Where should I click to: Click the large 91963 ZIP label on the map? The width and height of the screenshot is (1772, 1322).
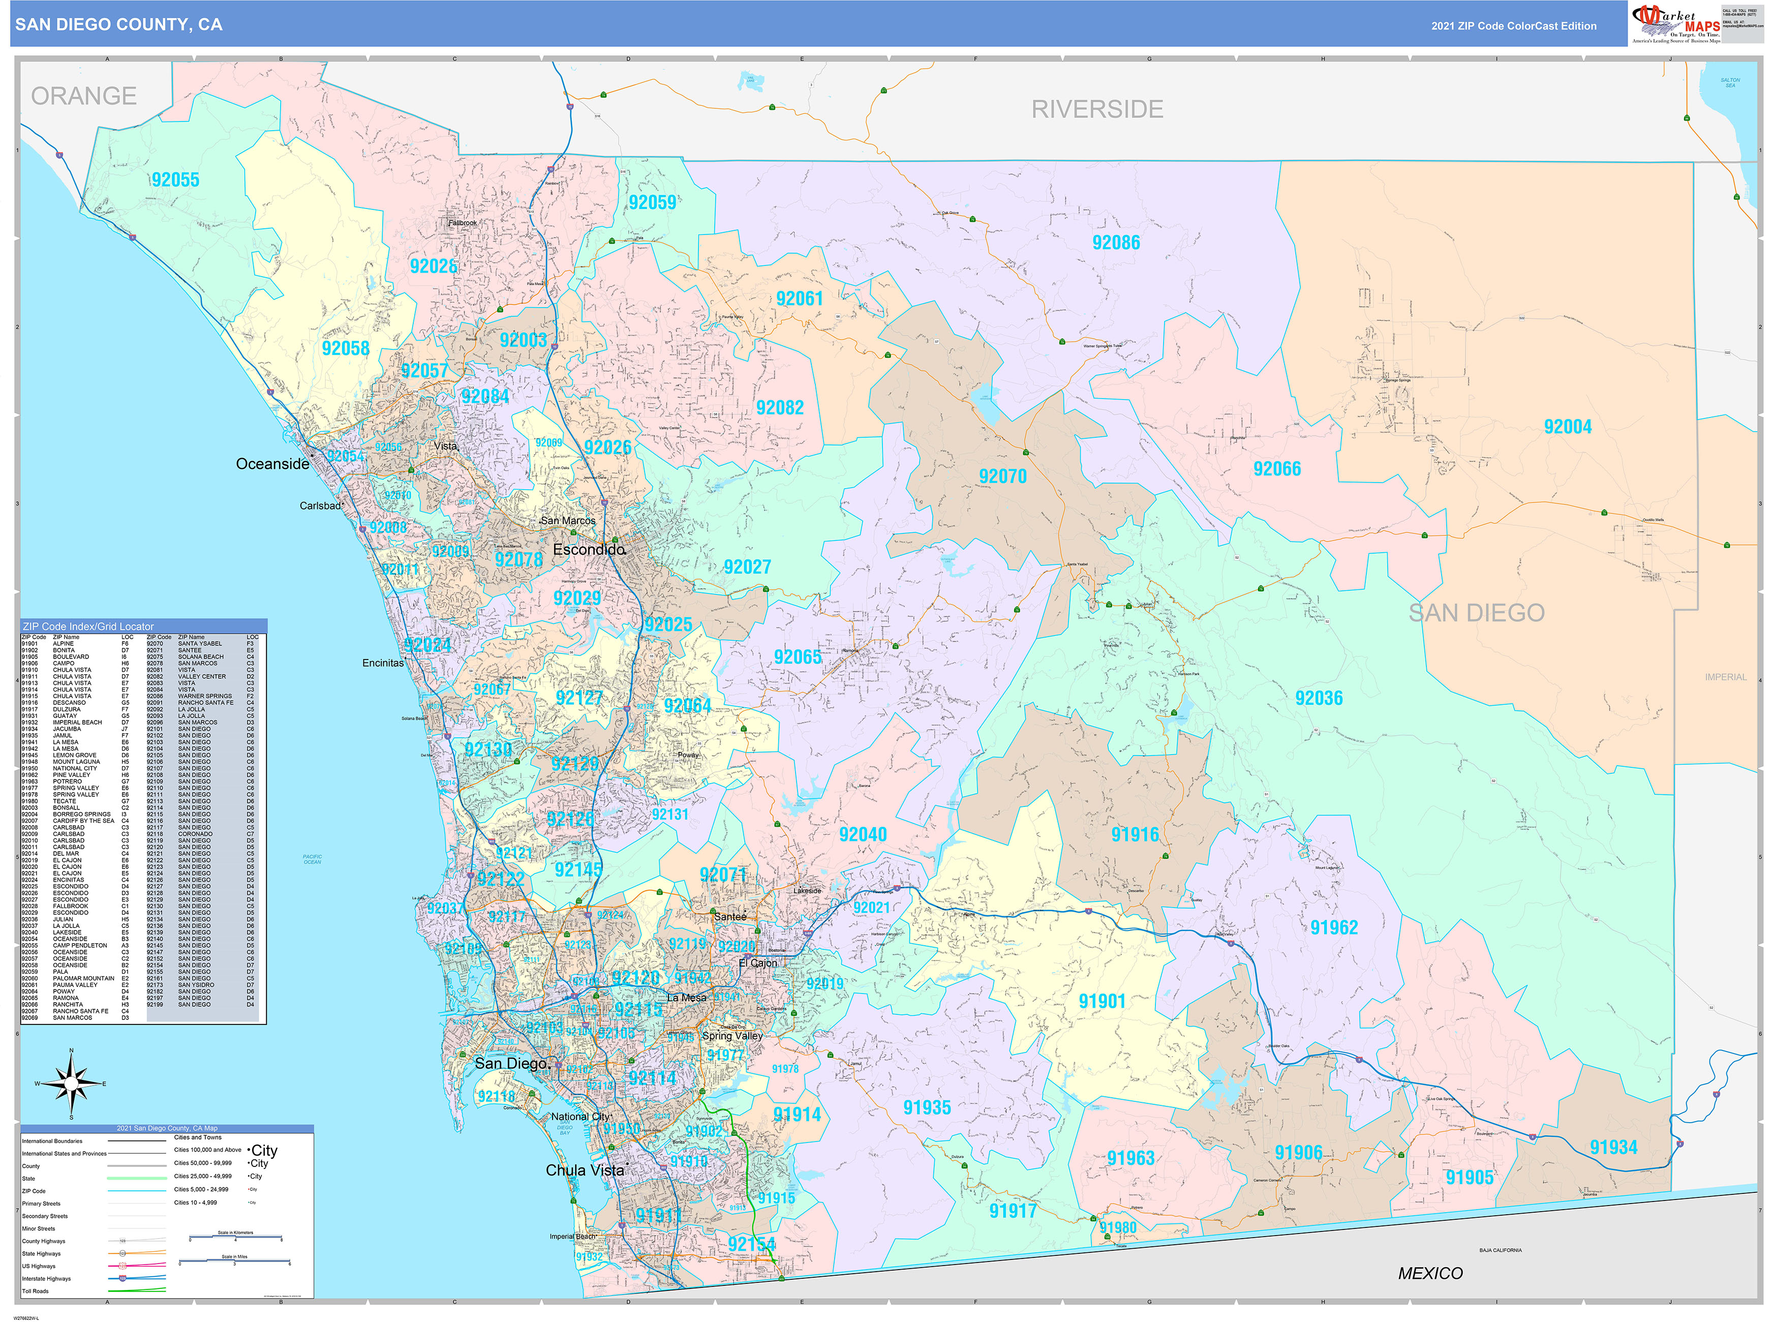click(x=1131, y=1158)
